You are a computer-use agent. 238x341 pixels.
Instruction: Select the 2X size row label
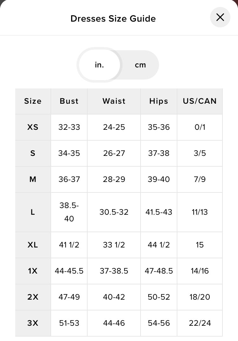click(33, 297)
